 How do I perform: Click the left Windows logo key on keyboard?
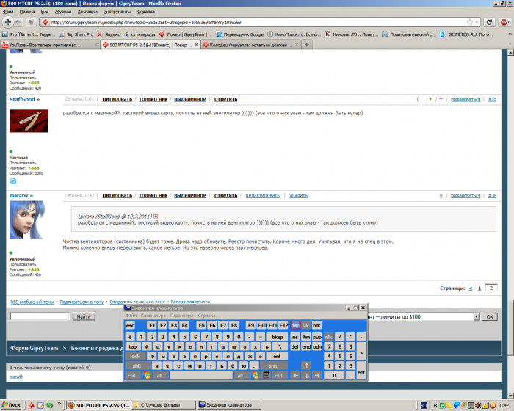click(x=147, y=375)
